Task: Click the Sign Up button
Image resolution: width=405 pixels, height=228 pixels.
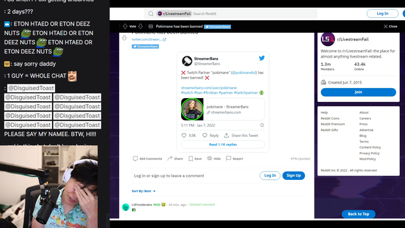Action: tap(294, 175)
